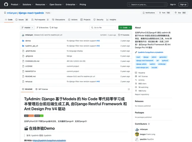
Task: Click the Sign in link
Action: (x=173, y=4)
